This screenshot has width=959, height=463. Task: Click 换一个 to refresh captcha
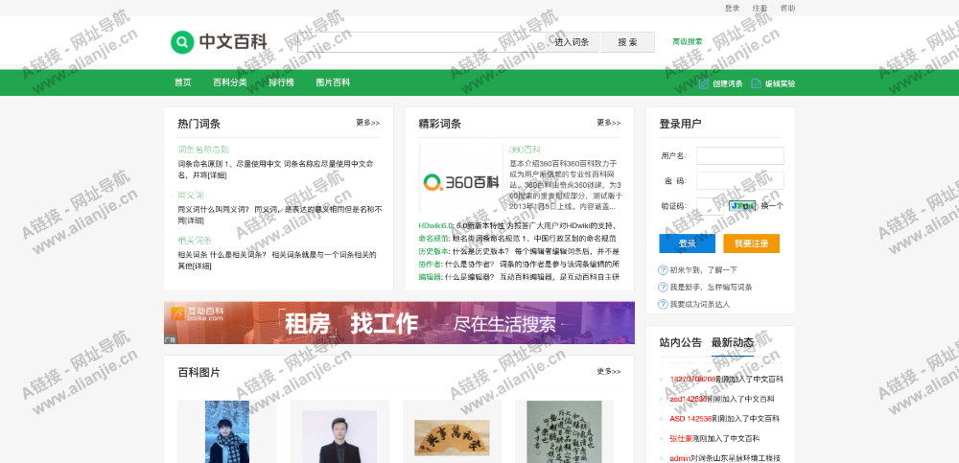pyautogui.click(x=772, y=206)
